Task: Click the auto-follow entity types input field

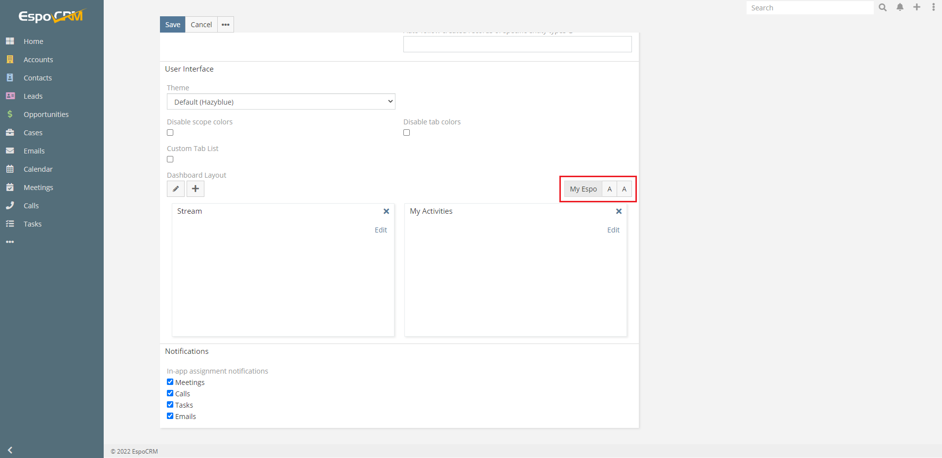Action: tap(517, 44)
